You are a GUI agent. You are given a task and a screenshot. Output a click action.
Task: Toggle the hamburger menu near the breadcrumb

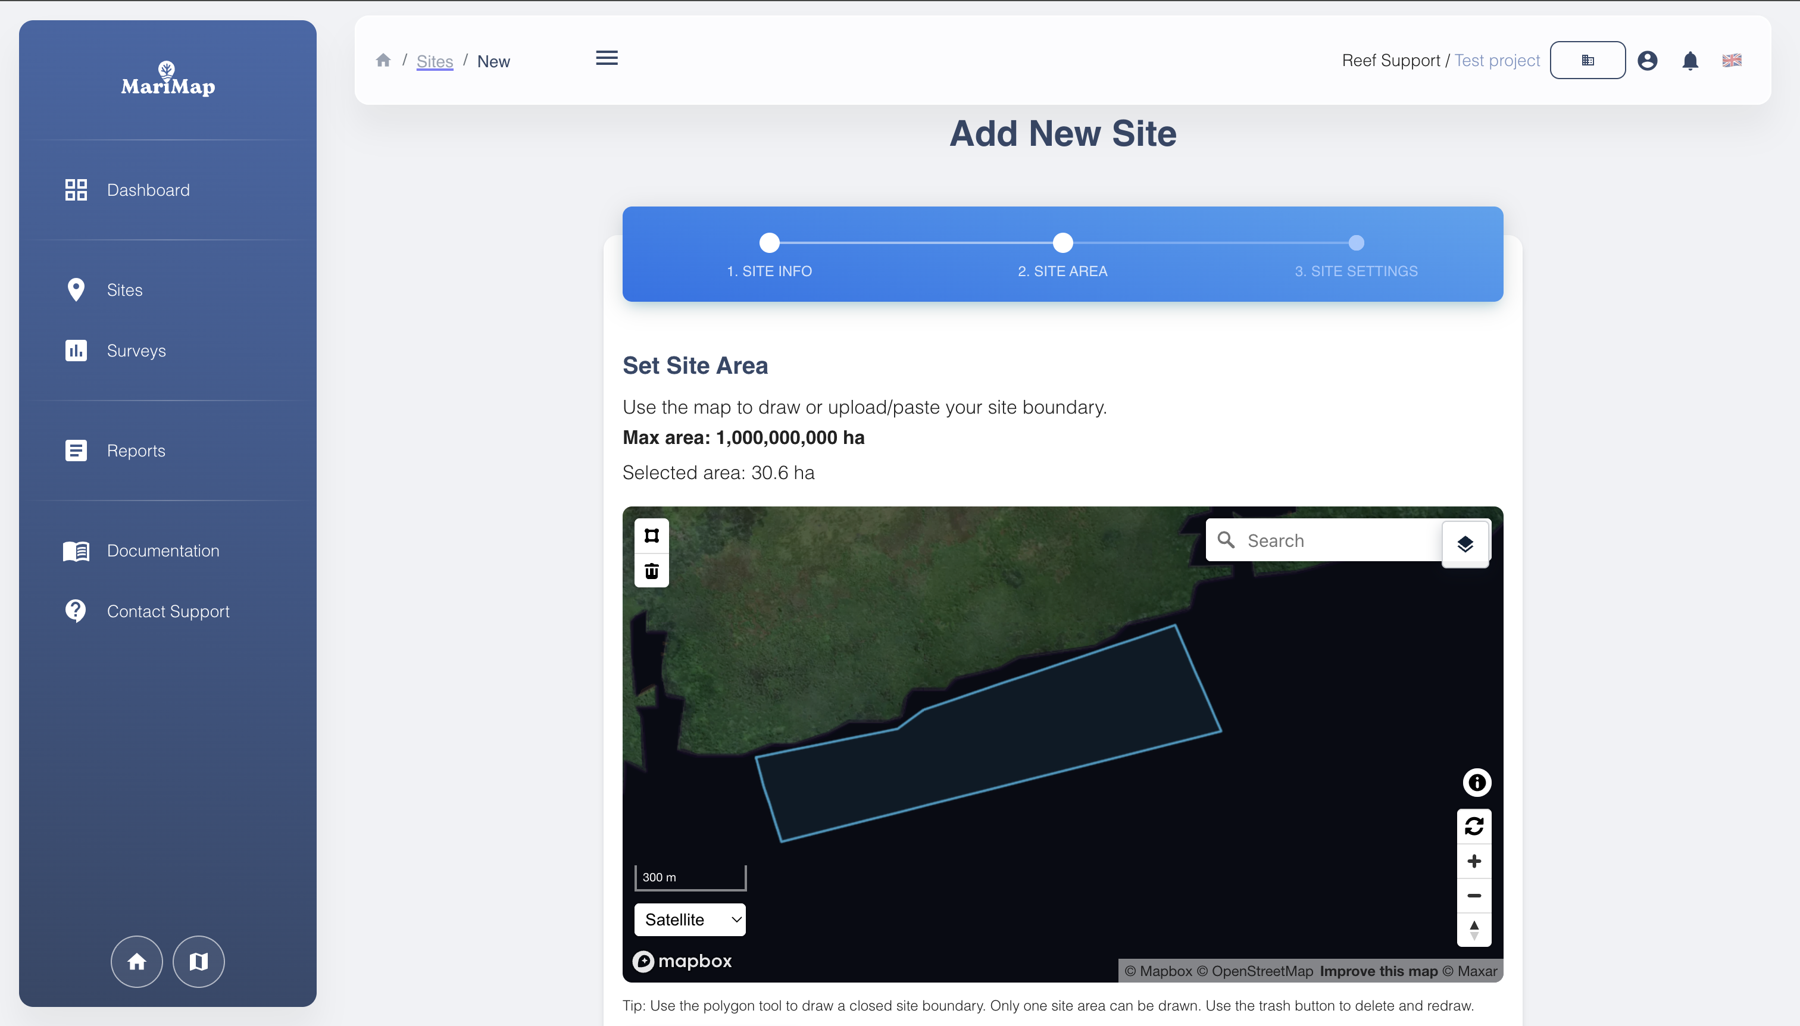pyautogui.click(x=606, y=58)
